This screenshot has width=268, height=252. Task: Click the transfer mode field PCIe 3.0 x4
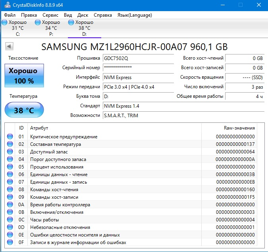pos(138,87)
